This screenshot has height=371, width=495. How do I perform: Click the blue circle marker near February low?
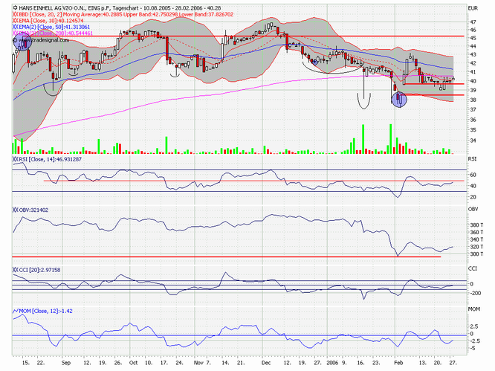point(399,99)
